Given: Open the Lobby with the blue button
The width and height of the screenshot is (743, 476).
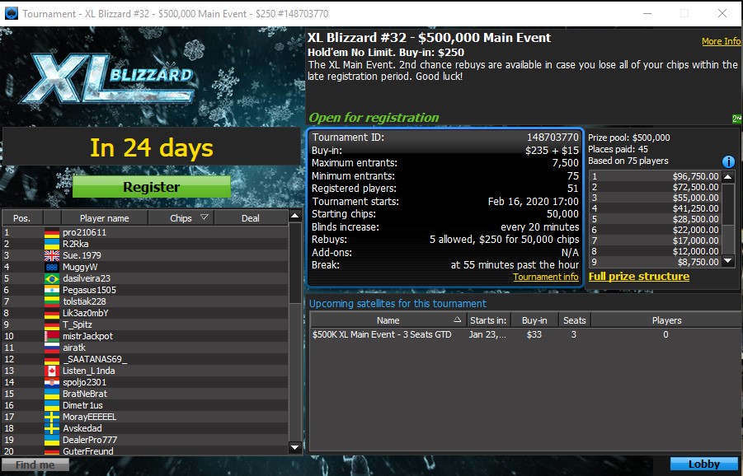Looking at the screenshot, I should pos(703,464).
